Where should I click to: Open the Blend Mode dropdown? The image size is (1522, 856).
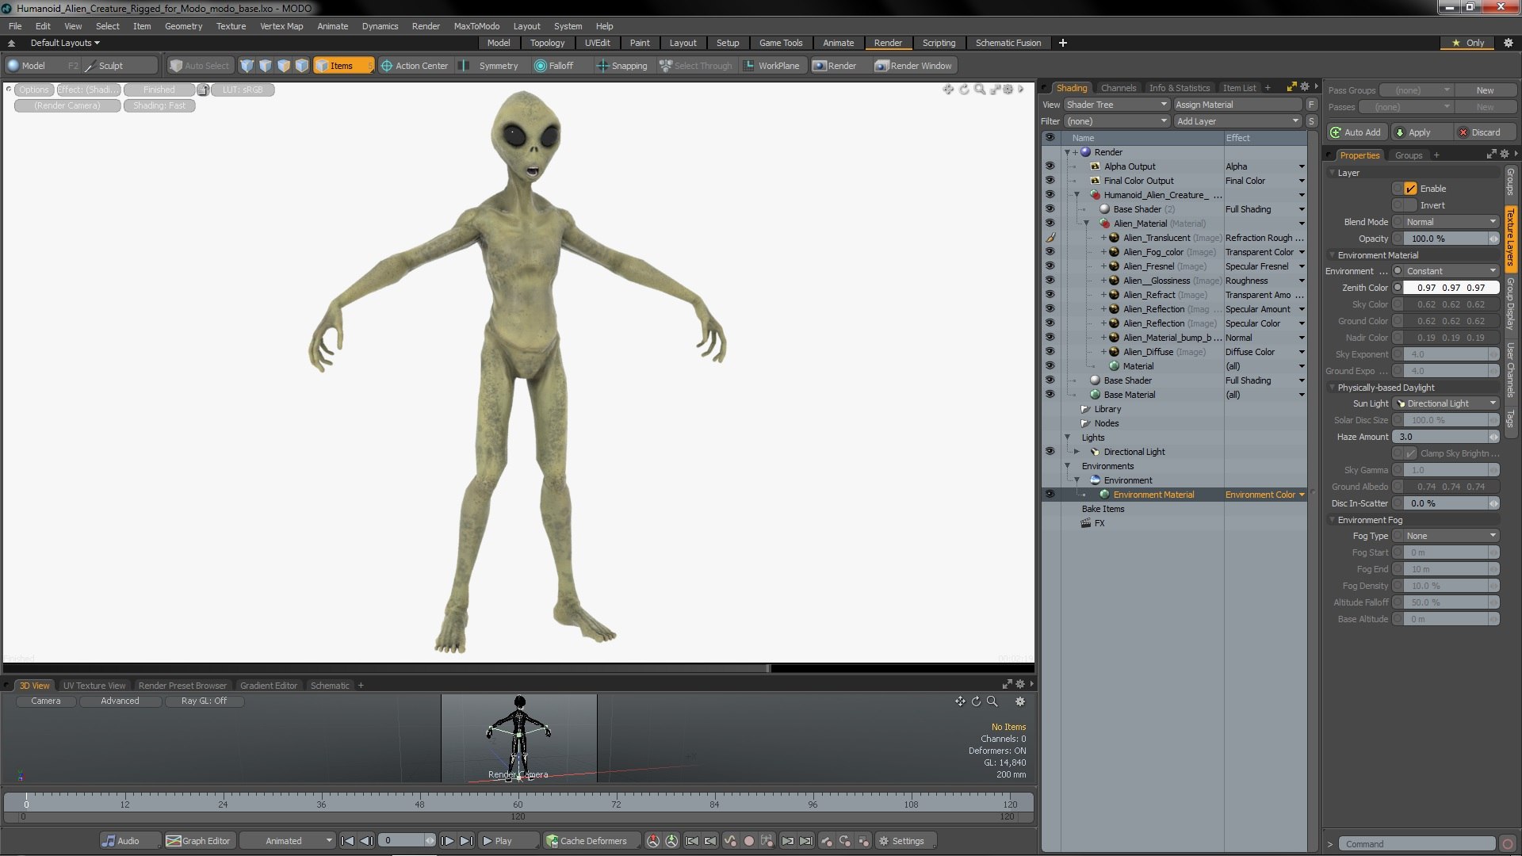coord(1451,222)
